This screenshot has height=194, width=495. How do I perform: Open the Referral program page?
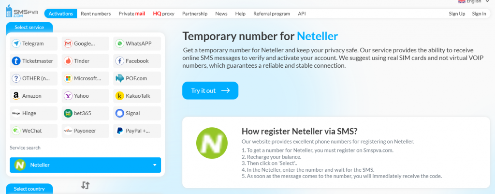(x=271, y=14)
